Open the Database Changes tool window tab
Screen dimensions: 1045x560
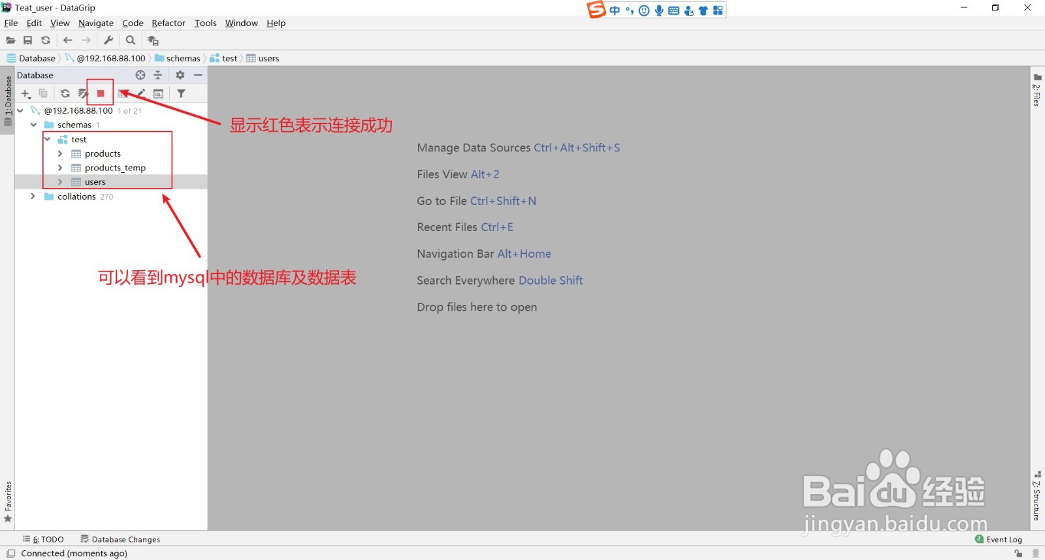pos(120,539)
